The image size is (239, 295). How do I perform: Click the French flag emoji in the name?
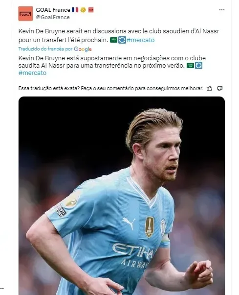click(x=75, y=10)
